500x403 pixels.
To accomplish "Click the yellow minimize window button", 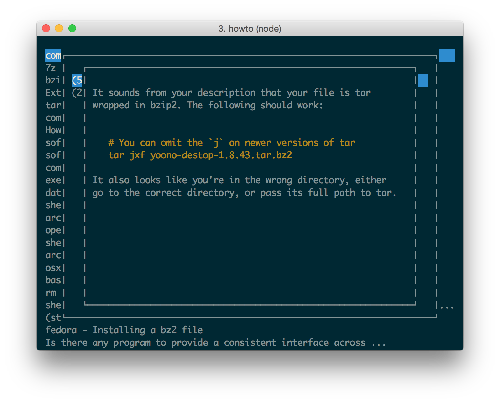I will click(x=59, y=29).
